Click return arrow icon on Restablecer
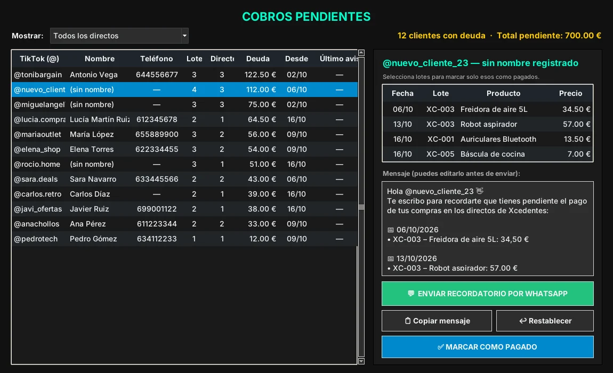This screenshot has height=373, width=613. pyautogui.click(x=523, y=321)
